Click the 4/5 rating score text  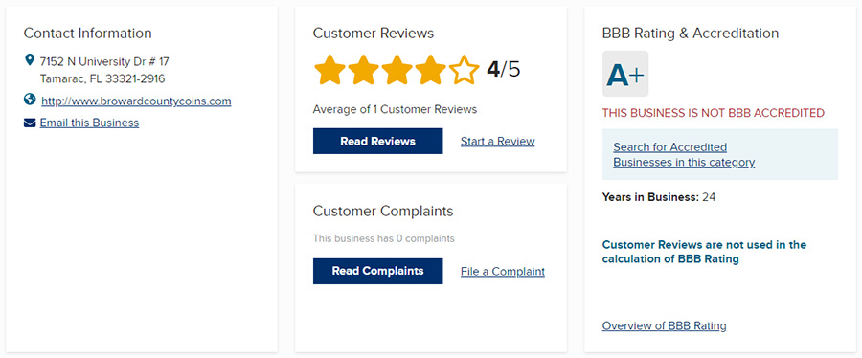coord(503,70)
